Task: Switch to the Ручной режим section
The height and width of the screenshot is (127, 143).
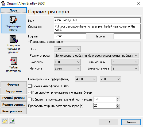Action: [13, 98]
